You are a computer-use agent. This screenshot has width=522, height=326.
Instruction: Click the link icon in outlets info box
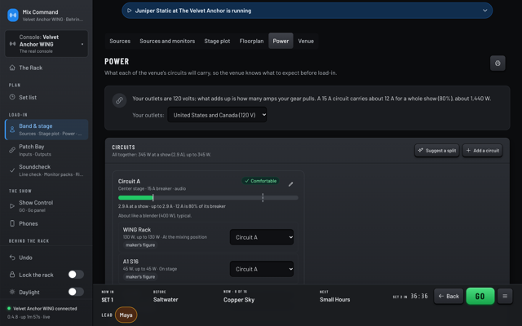click(119, 100)
